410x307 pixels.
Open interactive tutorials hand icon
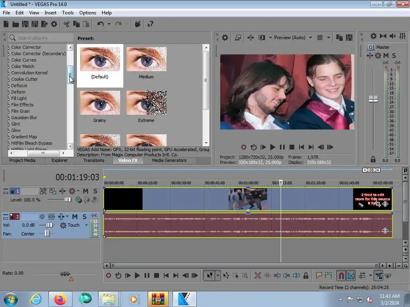coord(138,24)
